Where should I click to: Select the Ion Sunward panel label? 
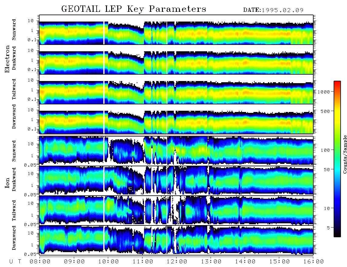pos(14,151)
